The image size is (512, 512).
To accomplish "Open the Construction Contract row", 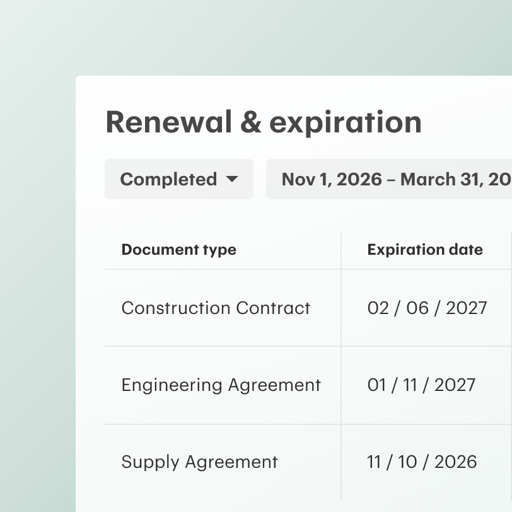I will (308, 308).
